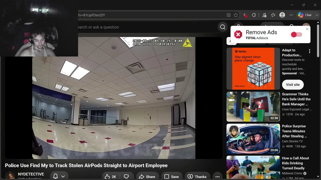This screenshot has width=321, height=180.
Task: Open the red-badged adblock extension icon
Action: [245, 15]
